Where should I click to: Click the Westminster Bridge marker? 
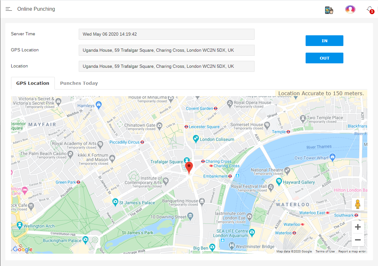pyautogui.click(x=232, y=246)
